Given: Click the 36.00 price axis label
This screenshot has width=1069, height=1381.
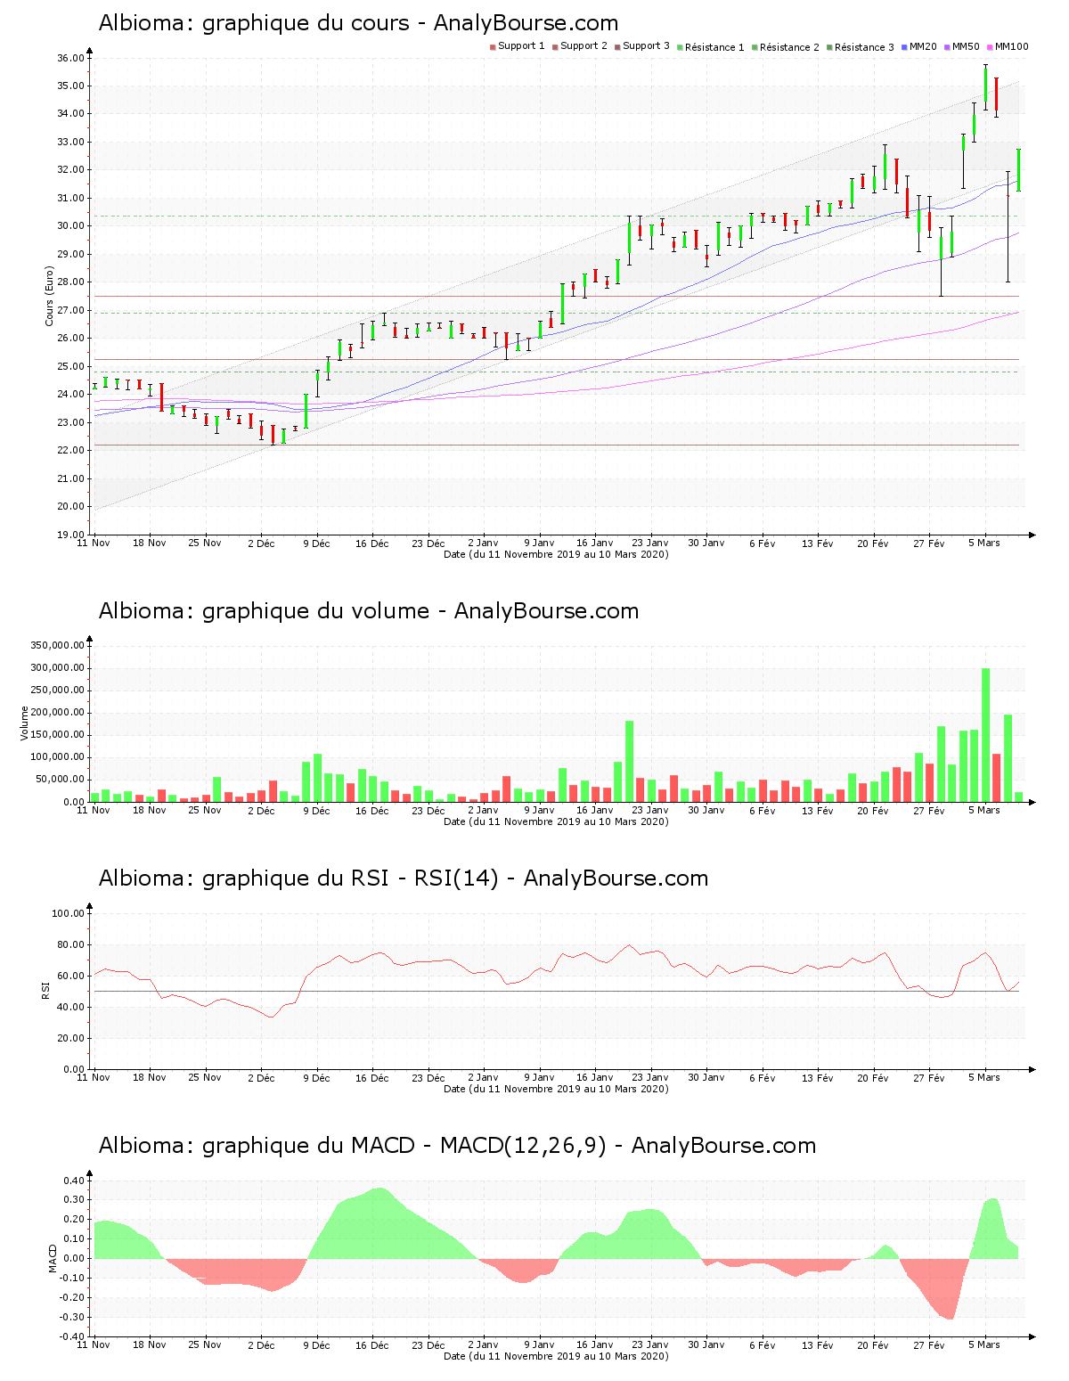Looking at the screenshot, I should coord(70,58).
